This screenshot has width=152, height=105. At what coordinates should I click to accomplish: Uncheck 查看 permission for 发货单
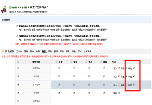(x=89, y=93)
